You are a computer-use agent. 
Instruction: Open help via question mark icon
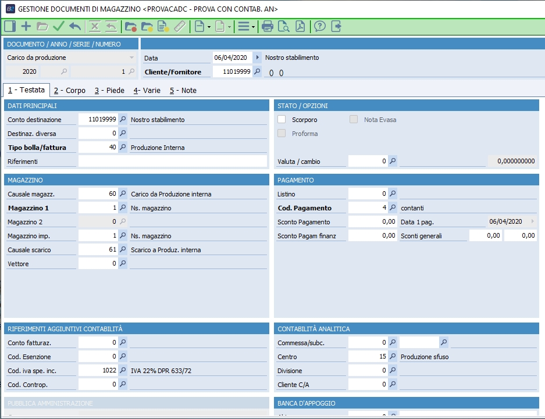[320, 26]
